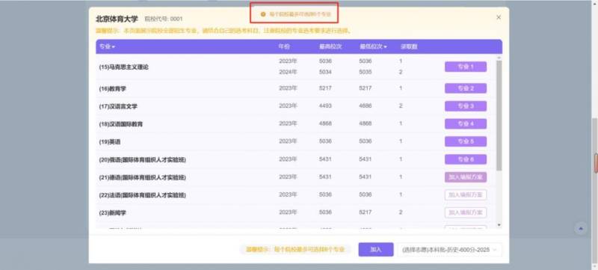The height and width of the screenshot is (270, 598).
Task: Select the (16)教育学 row name
Action: pos(113,89)
